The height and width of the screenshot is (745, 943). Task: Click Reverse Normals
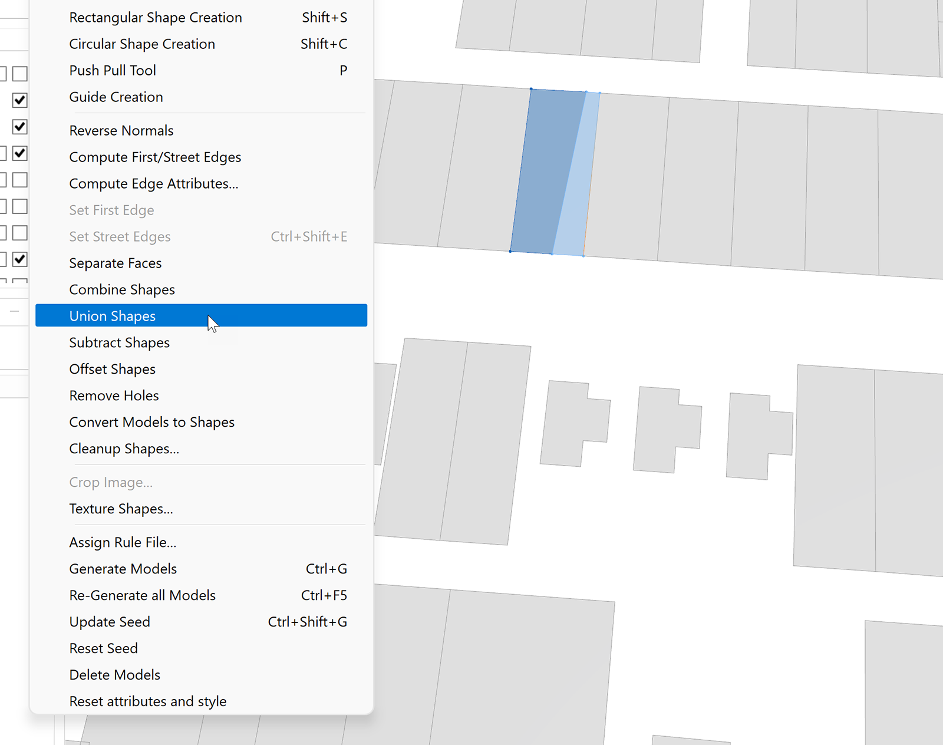tap(121, 130)
